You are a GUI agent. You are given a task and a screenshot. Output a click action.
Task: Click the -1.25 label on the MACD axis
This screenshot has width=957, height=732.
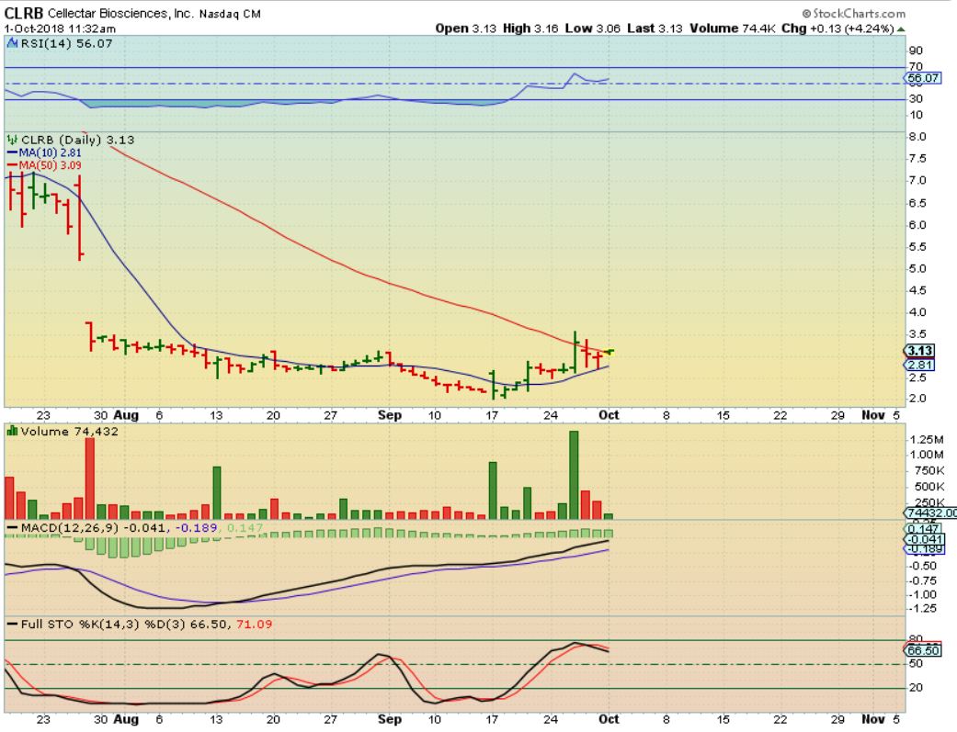click(923, 608)
